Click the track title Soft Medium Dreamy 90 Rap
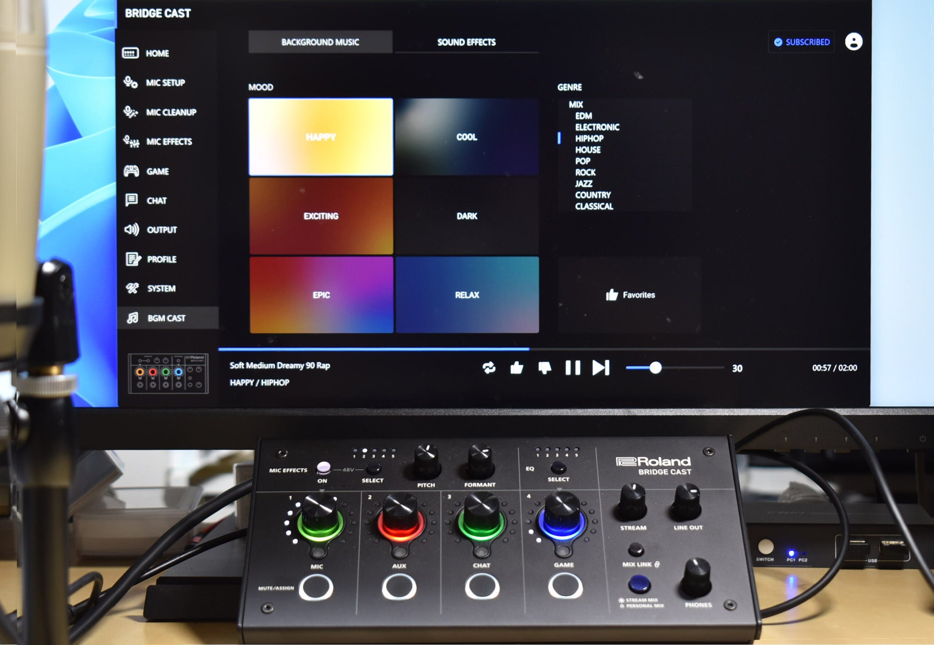Image resolution: width=934 pixels, height=645 pixels. tap(280, 365)
